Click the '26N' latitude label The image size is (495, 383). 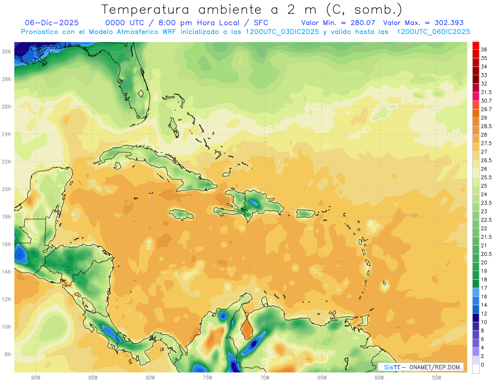tap(7, 106)
